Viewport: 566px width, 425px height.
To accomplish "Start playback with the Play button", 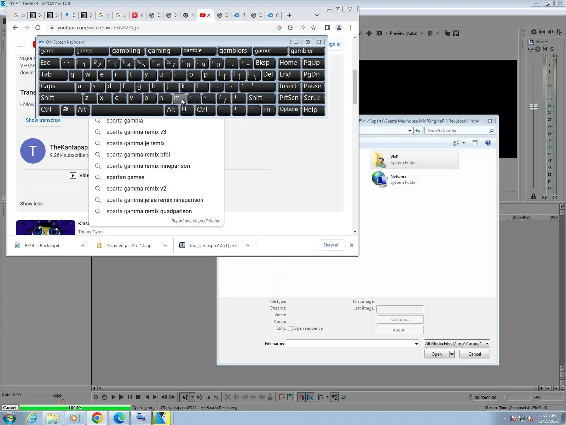I will point(121,397).
